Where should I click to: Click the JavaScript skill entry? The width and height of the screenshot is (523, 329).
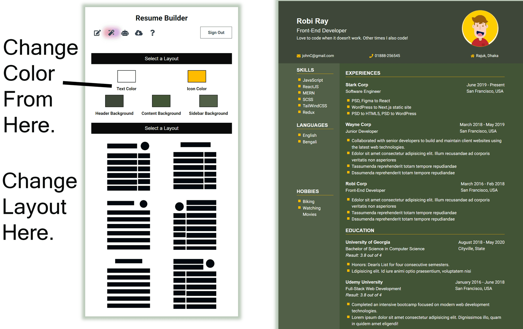click(x=313, y=80)
